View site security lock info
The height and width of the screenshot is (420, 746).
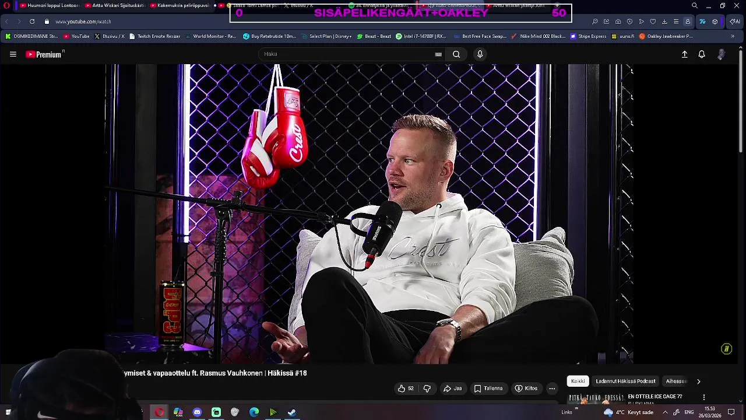[x=47, y=22]
